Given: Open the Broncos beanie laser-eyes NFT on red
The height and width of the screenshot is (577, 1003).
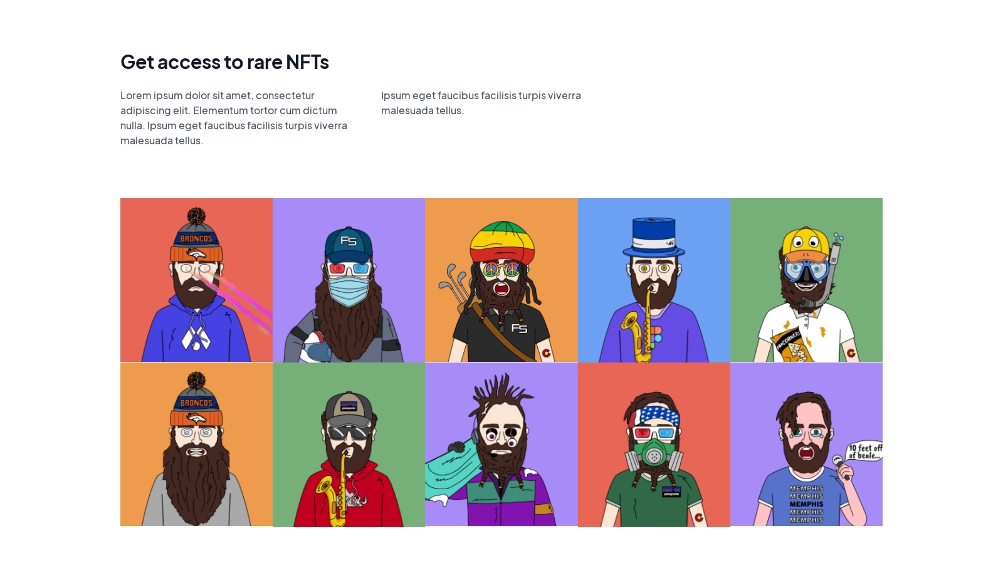Looking at the screenshot, I should tap(196, 280).
